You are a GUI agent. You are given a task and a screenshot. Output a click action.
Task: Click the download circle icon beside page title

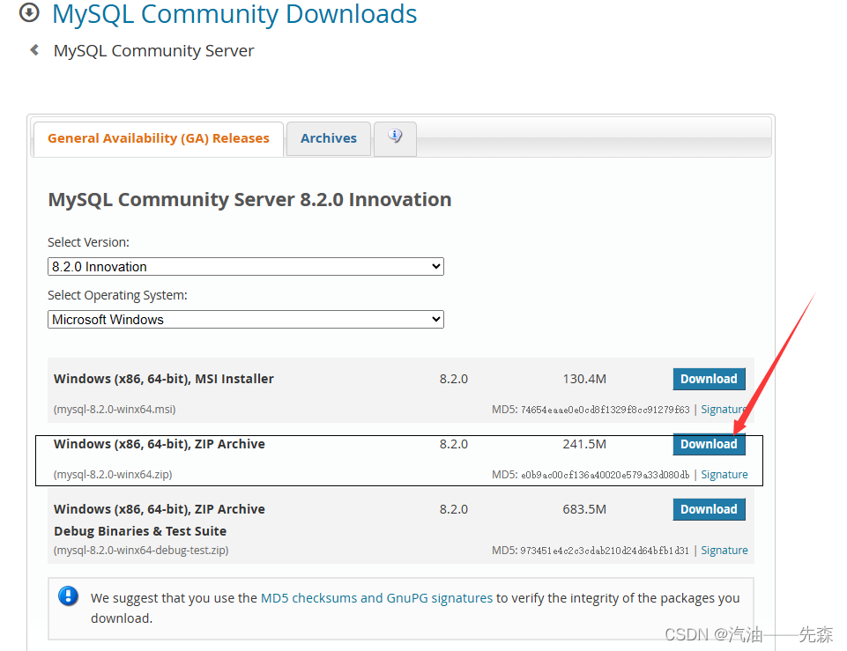pyautogui.click(x=29, y=12)
